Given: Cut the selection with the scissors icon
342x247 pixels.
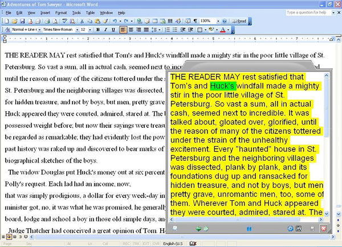Looking at the screenshot, I should tap(82, 21).
